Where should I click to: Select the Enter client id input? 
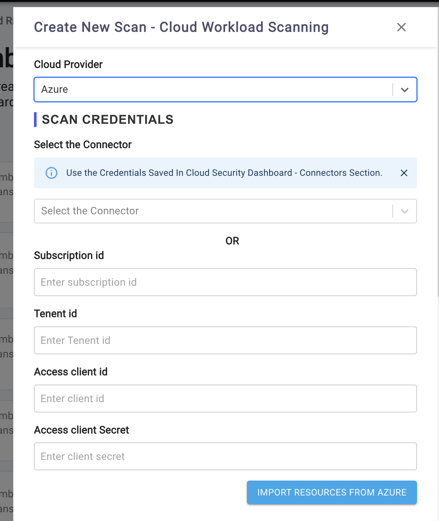pyautogui.click(x=225, y=399)
